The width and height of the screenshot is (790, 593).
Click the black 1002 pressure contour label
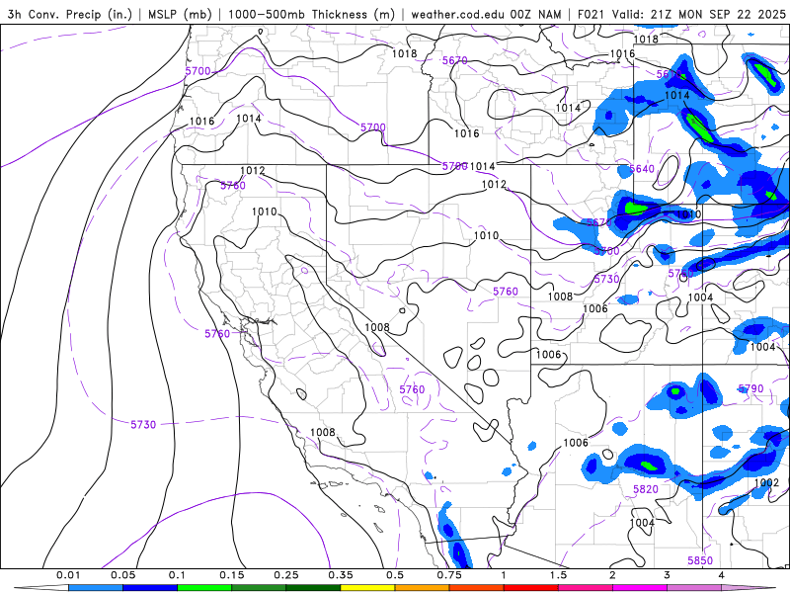766,482
